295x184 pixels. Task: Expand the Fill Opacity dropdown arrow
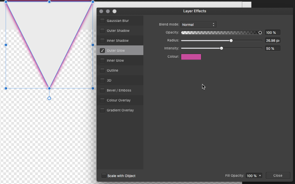[x=260, y=176]
